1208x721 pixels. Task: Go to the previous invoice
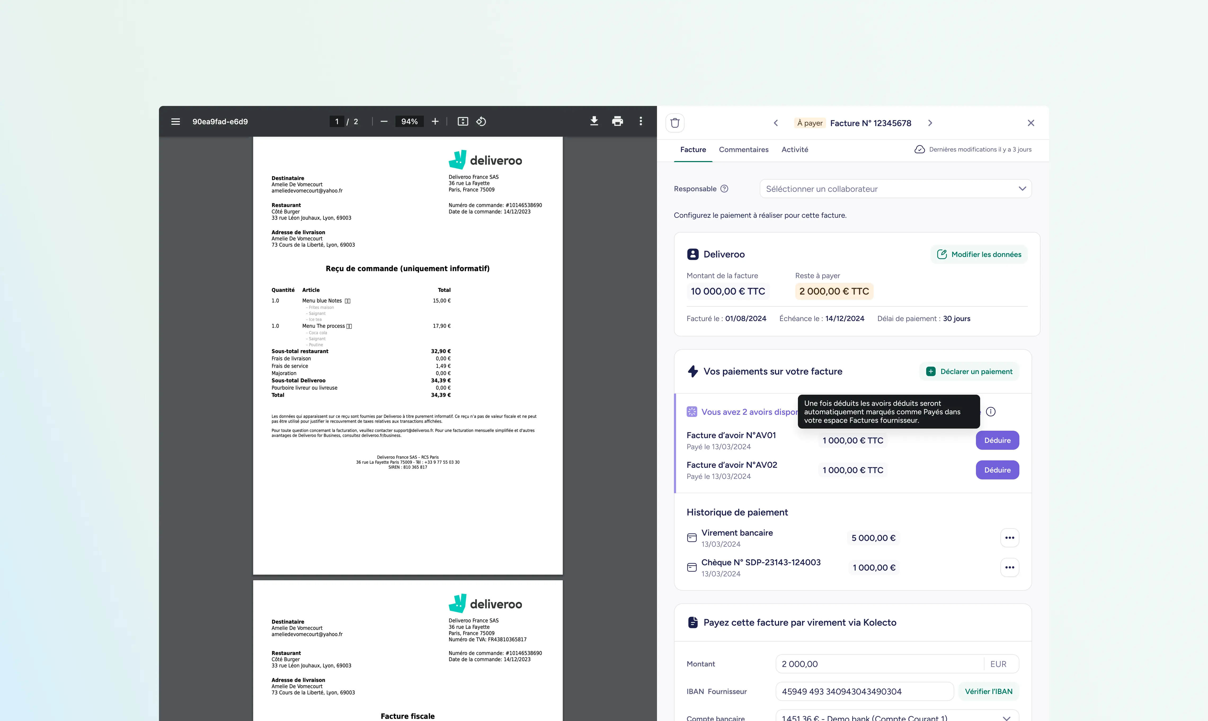click(x=775, y=123)
